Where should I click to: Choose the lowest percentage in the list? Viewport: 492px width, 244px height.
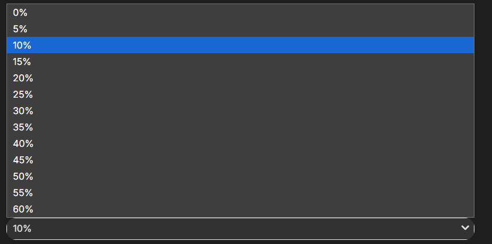pyautogui.click(x=240, y=12)
